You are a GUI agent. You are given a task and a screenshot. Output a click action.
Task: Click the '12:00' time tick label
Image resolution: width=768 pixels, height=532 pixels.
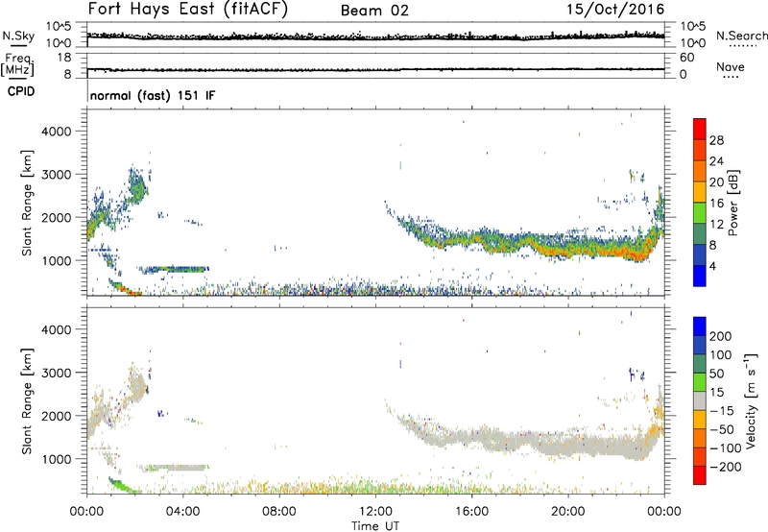click(x=375, y=512)
